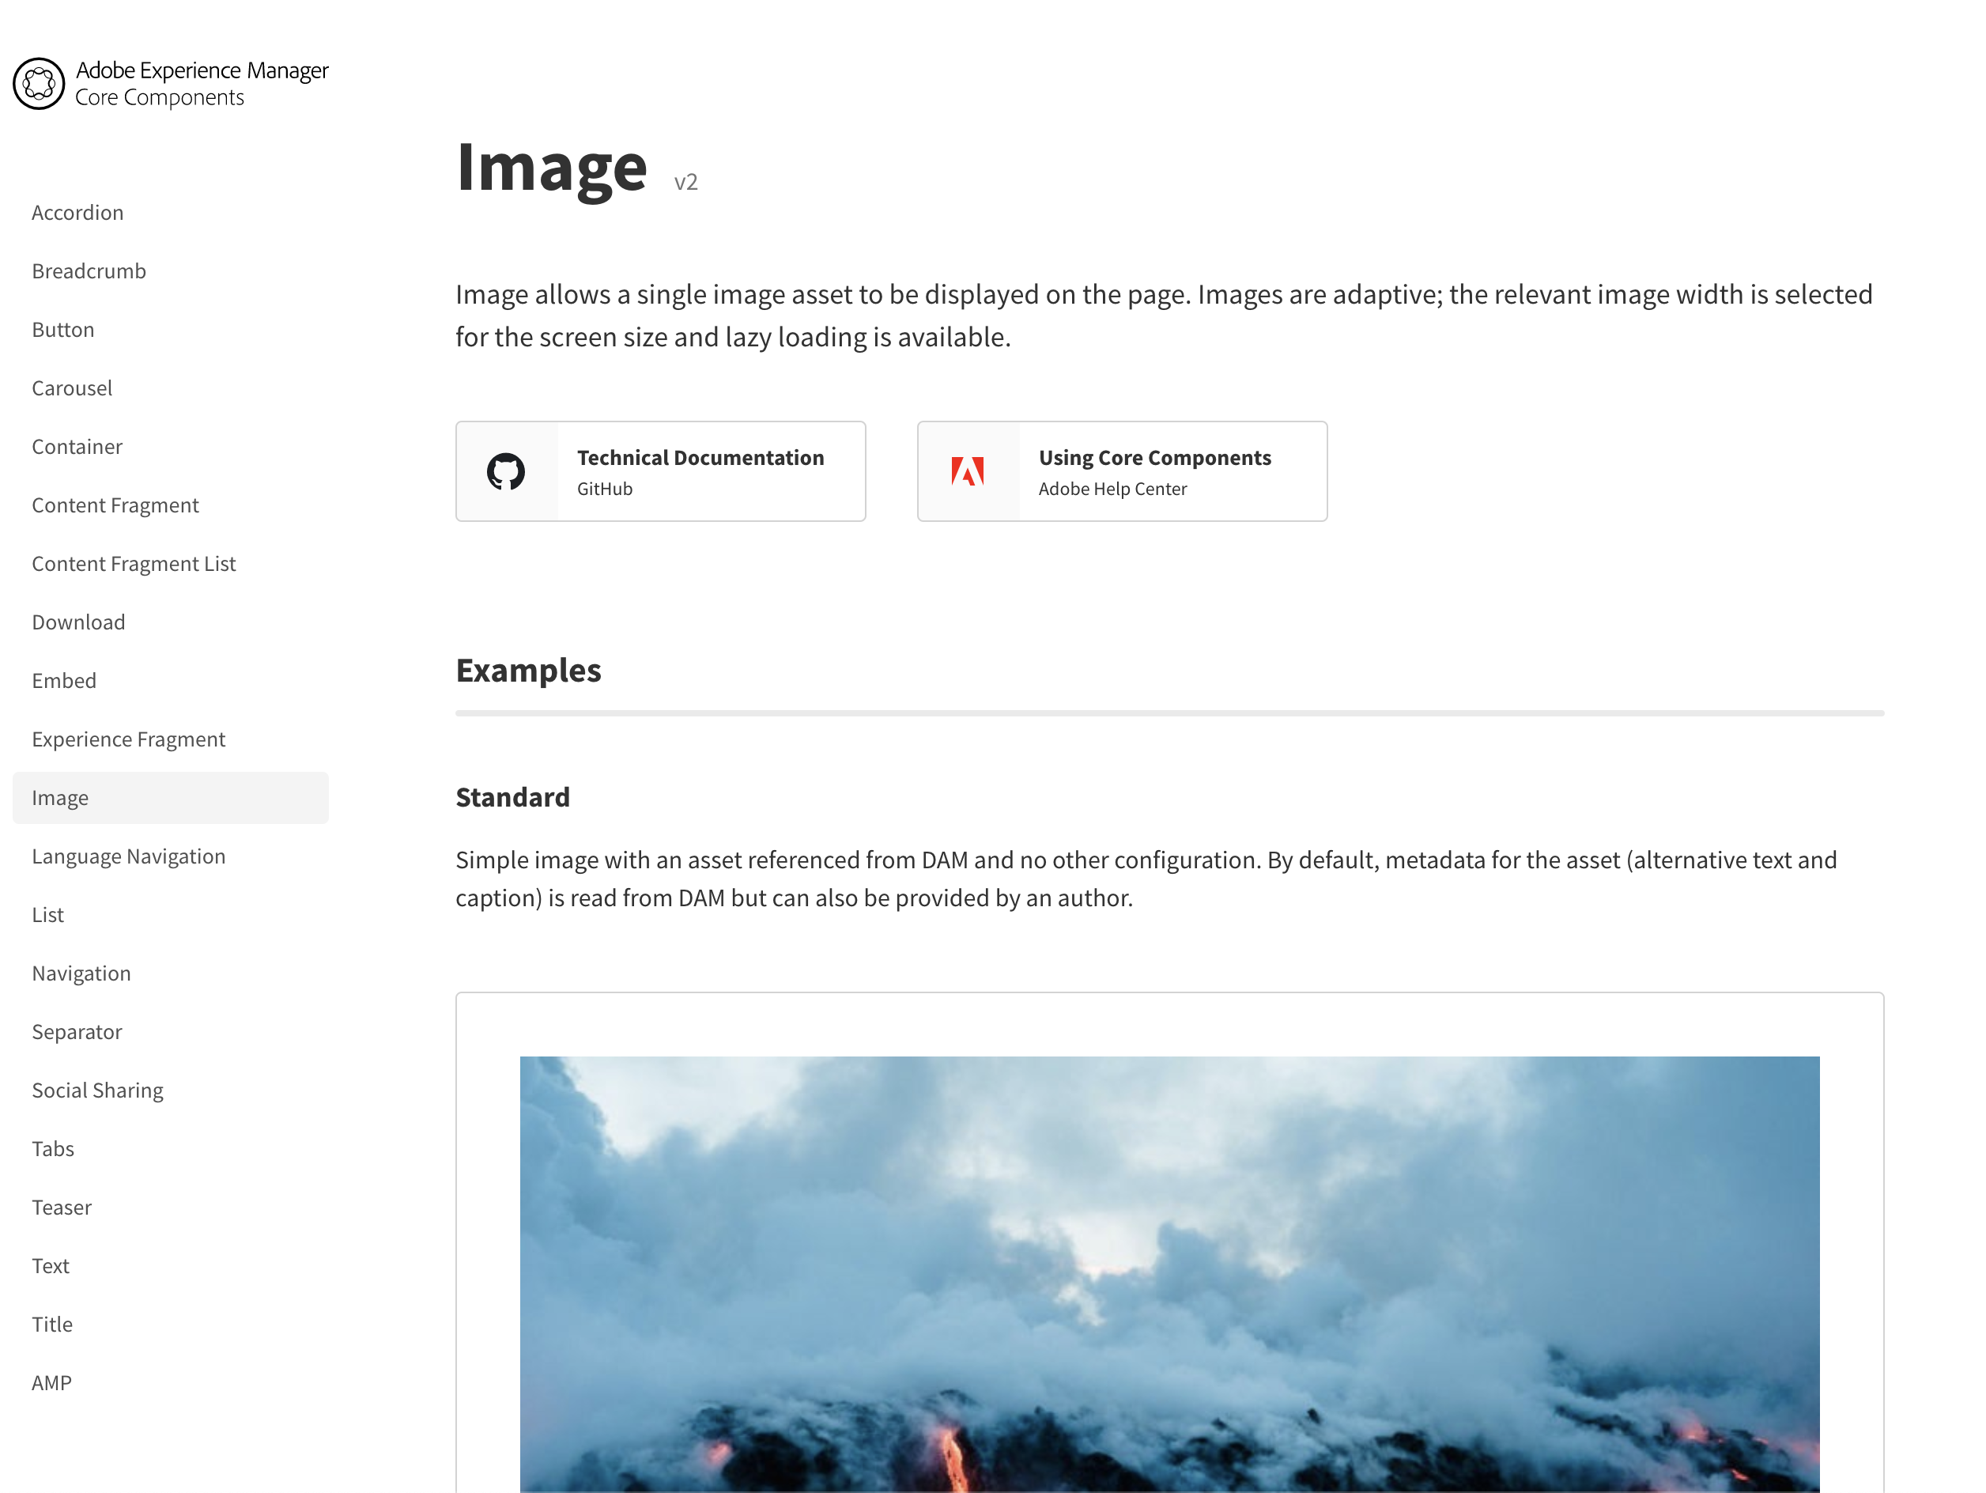
Task: Select the Image component in sidebar
Action: coord(171,796)
